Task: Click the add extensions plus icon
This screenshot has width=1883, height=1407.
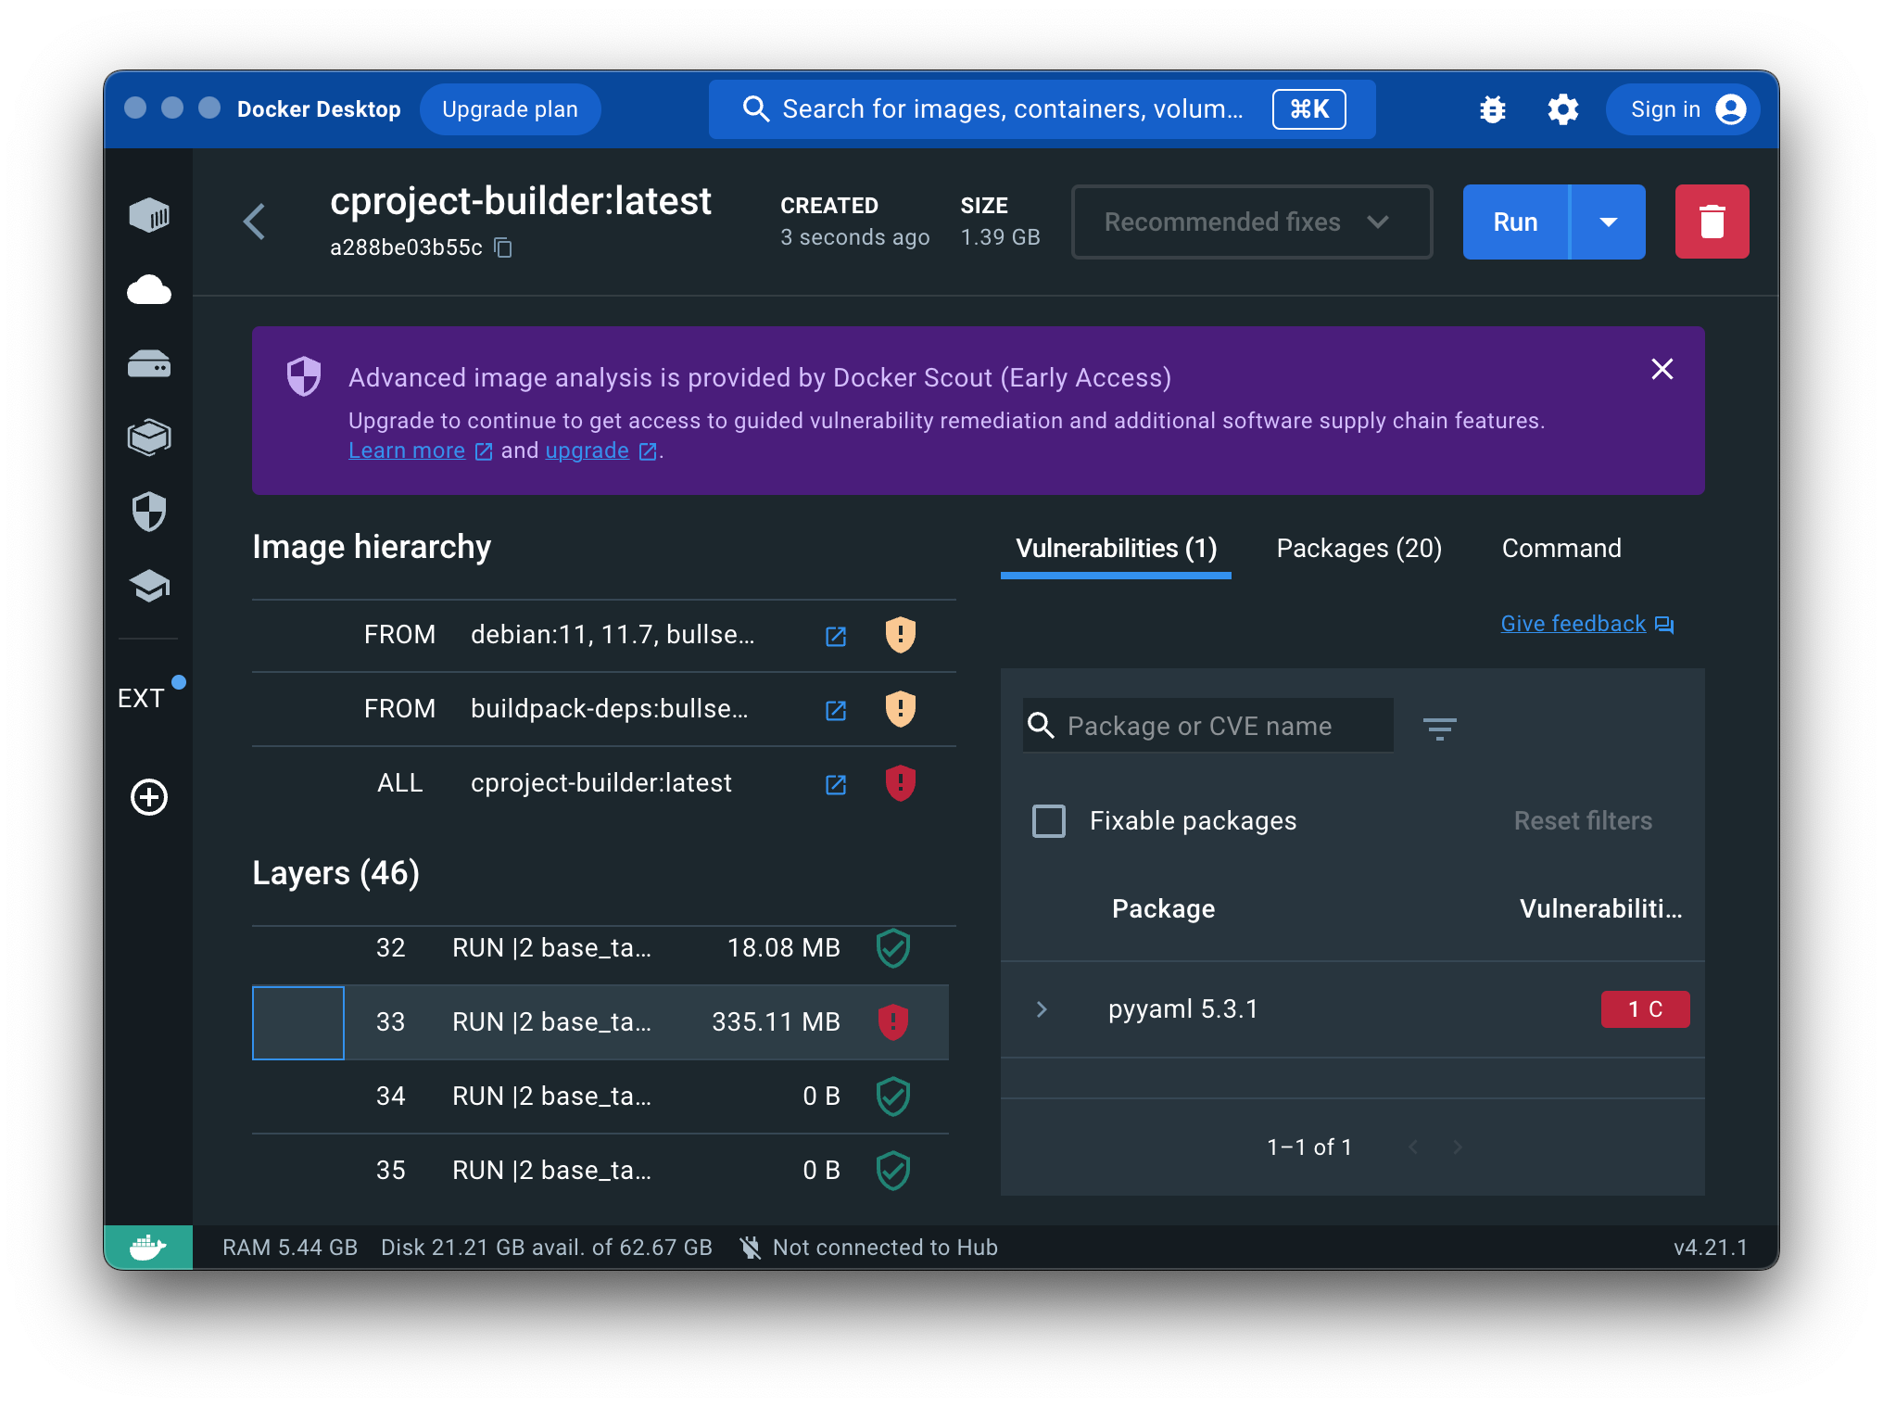Action: 149,797
